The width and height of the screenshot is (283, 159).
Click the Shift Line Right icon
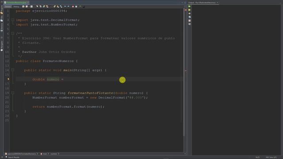[68, 7]
